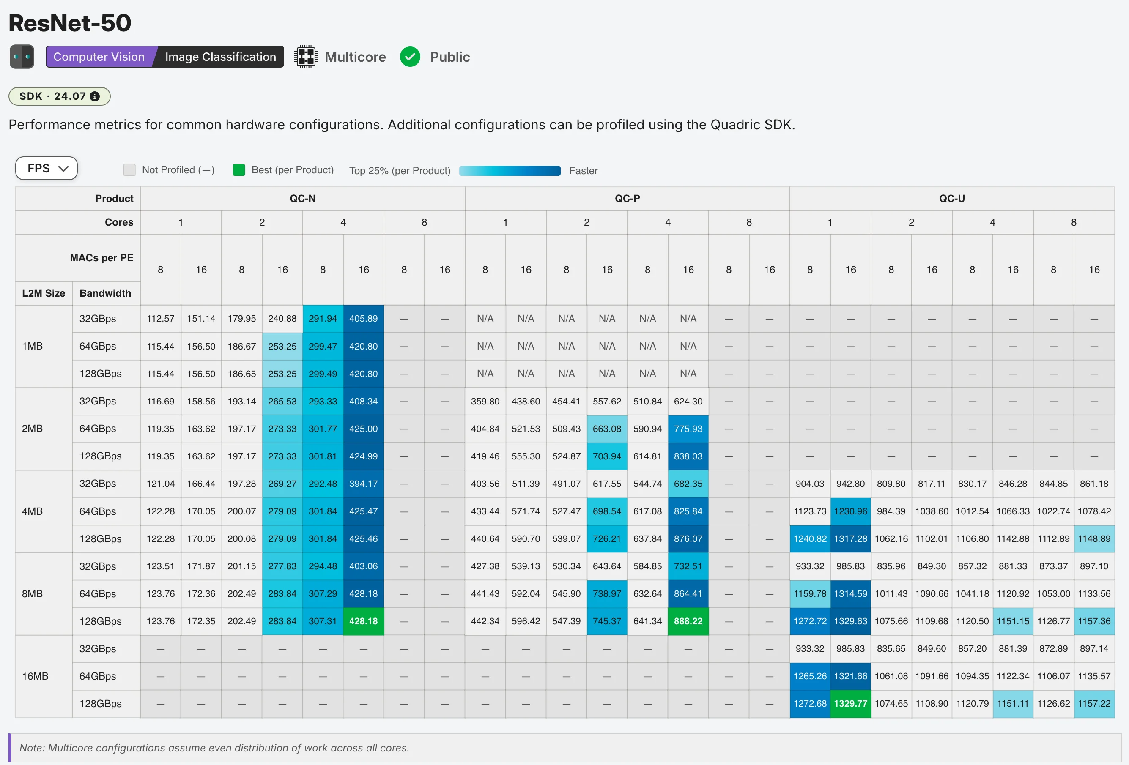The height and width of the screenshot is (765, 1129).
Task: Click the ResNet-50 model thumbnail icon
Action: tap(22, 57)
